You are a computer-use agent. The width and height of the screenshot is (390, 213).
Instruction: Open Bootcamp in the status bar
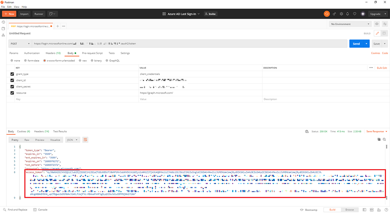(308, 210)
